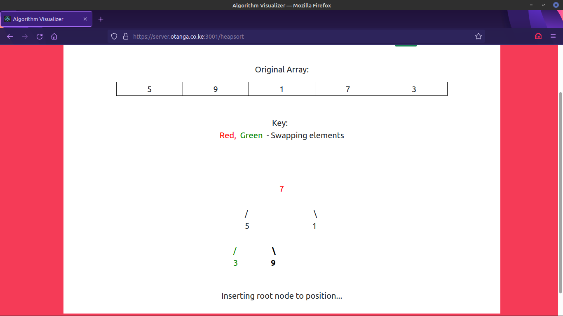Click the red extension icon in toolbar
The width and height of the screenshot is (563, 316).
pos(538,36)
